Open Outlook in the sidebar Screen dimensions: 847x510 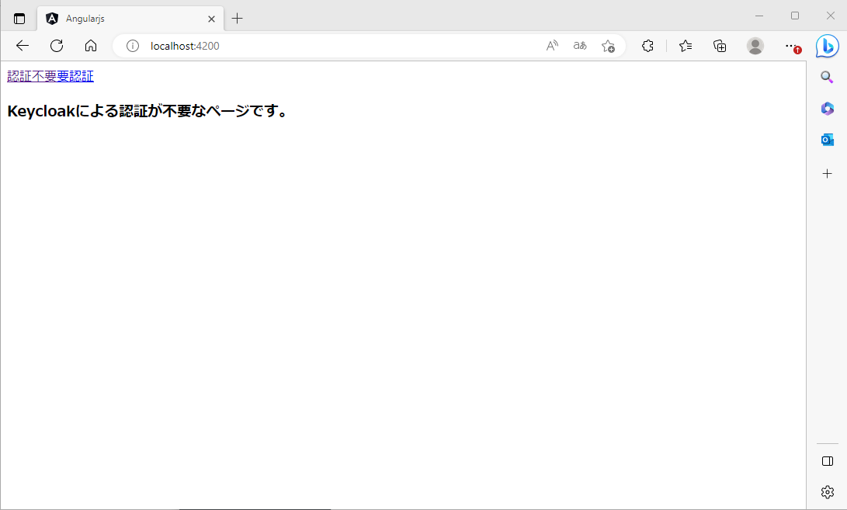826,139
